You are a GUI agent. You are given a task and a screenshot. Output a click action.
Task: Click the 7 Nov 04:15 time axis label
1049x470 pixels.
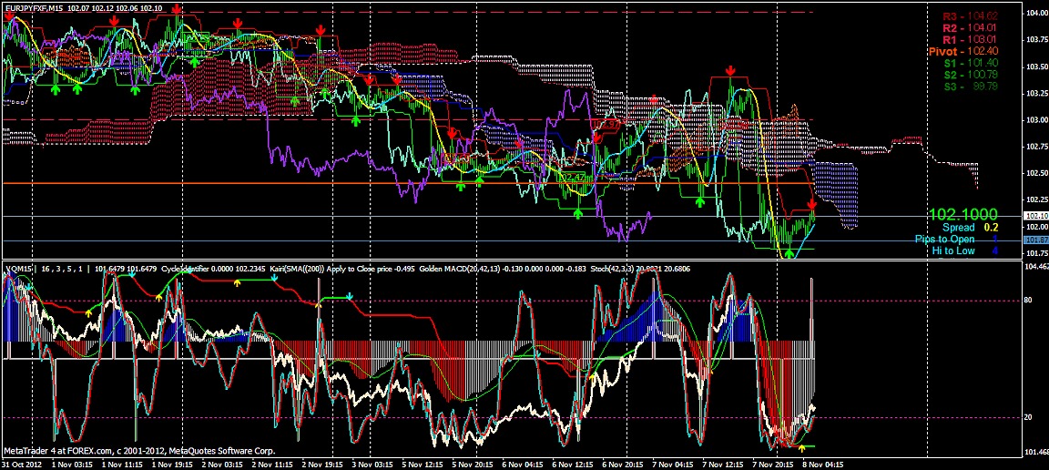(672, 464)
